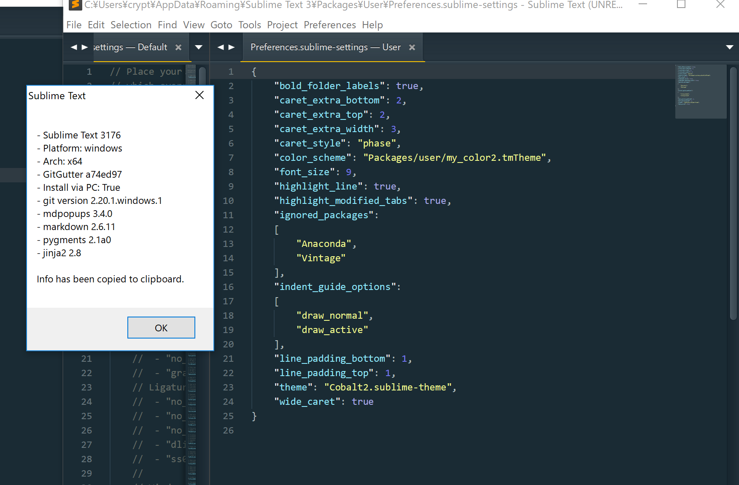This screenshot has width=739, height=485.
Task: Open the Preferences menu
Action: [x=330, y=25]
